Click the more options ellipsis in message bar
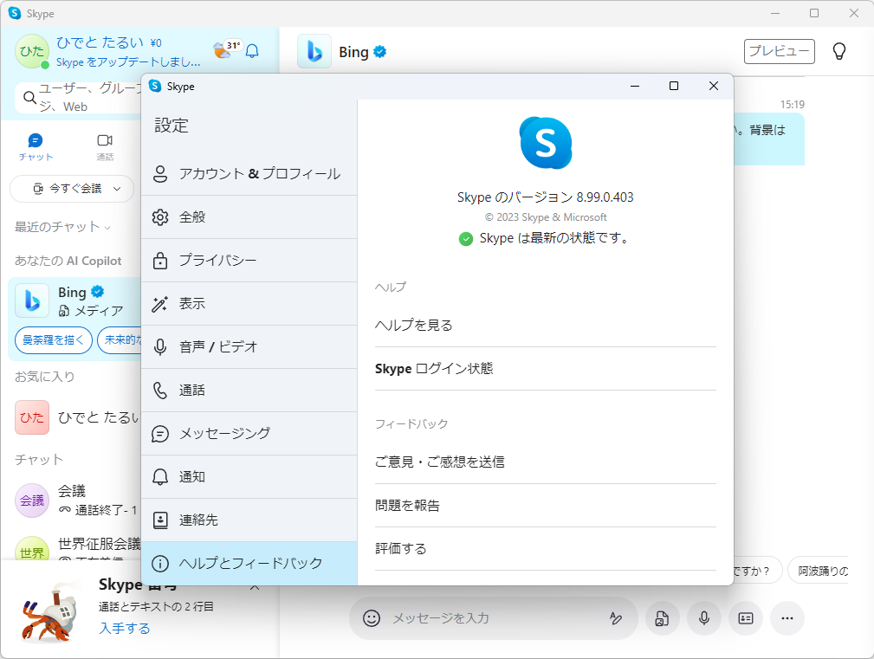This screenshot has height=659, width=874. 787,618
